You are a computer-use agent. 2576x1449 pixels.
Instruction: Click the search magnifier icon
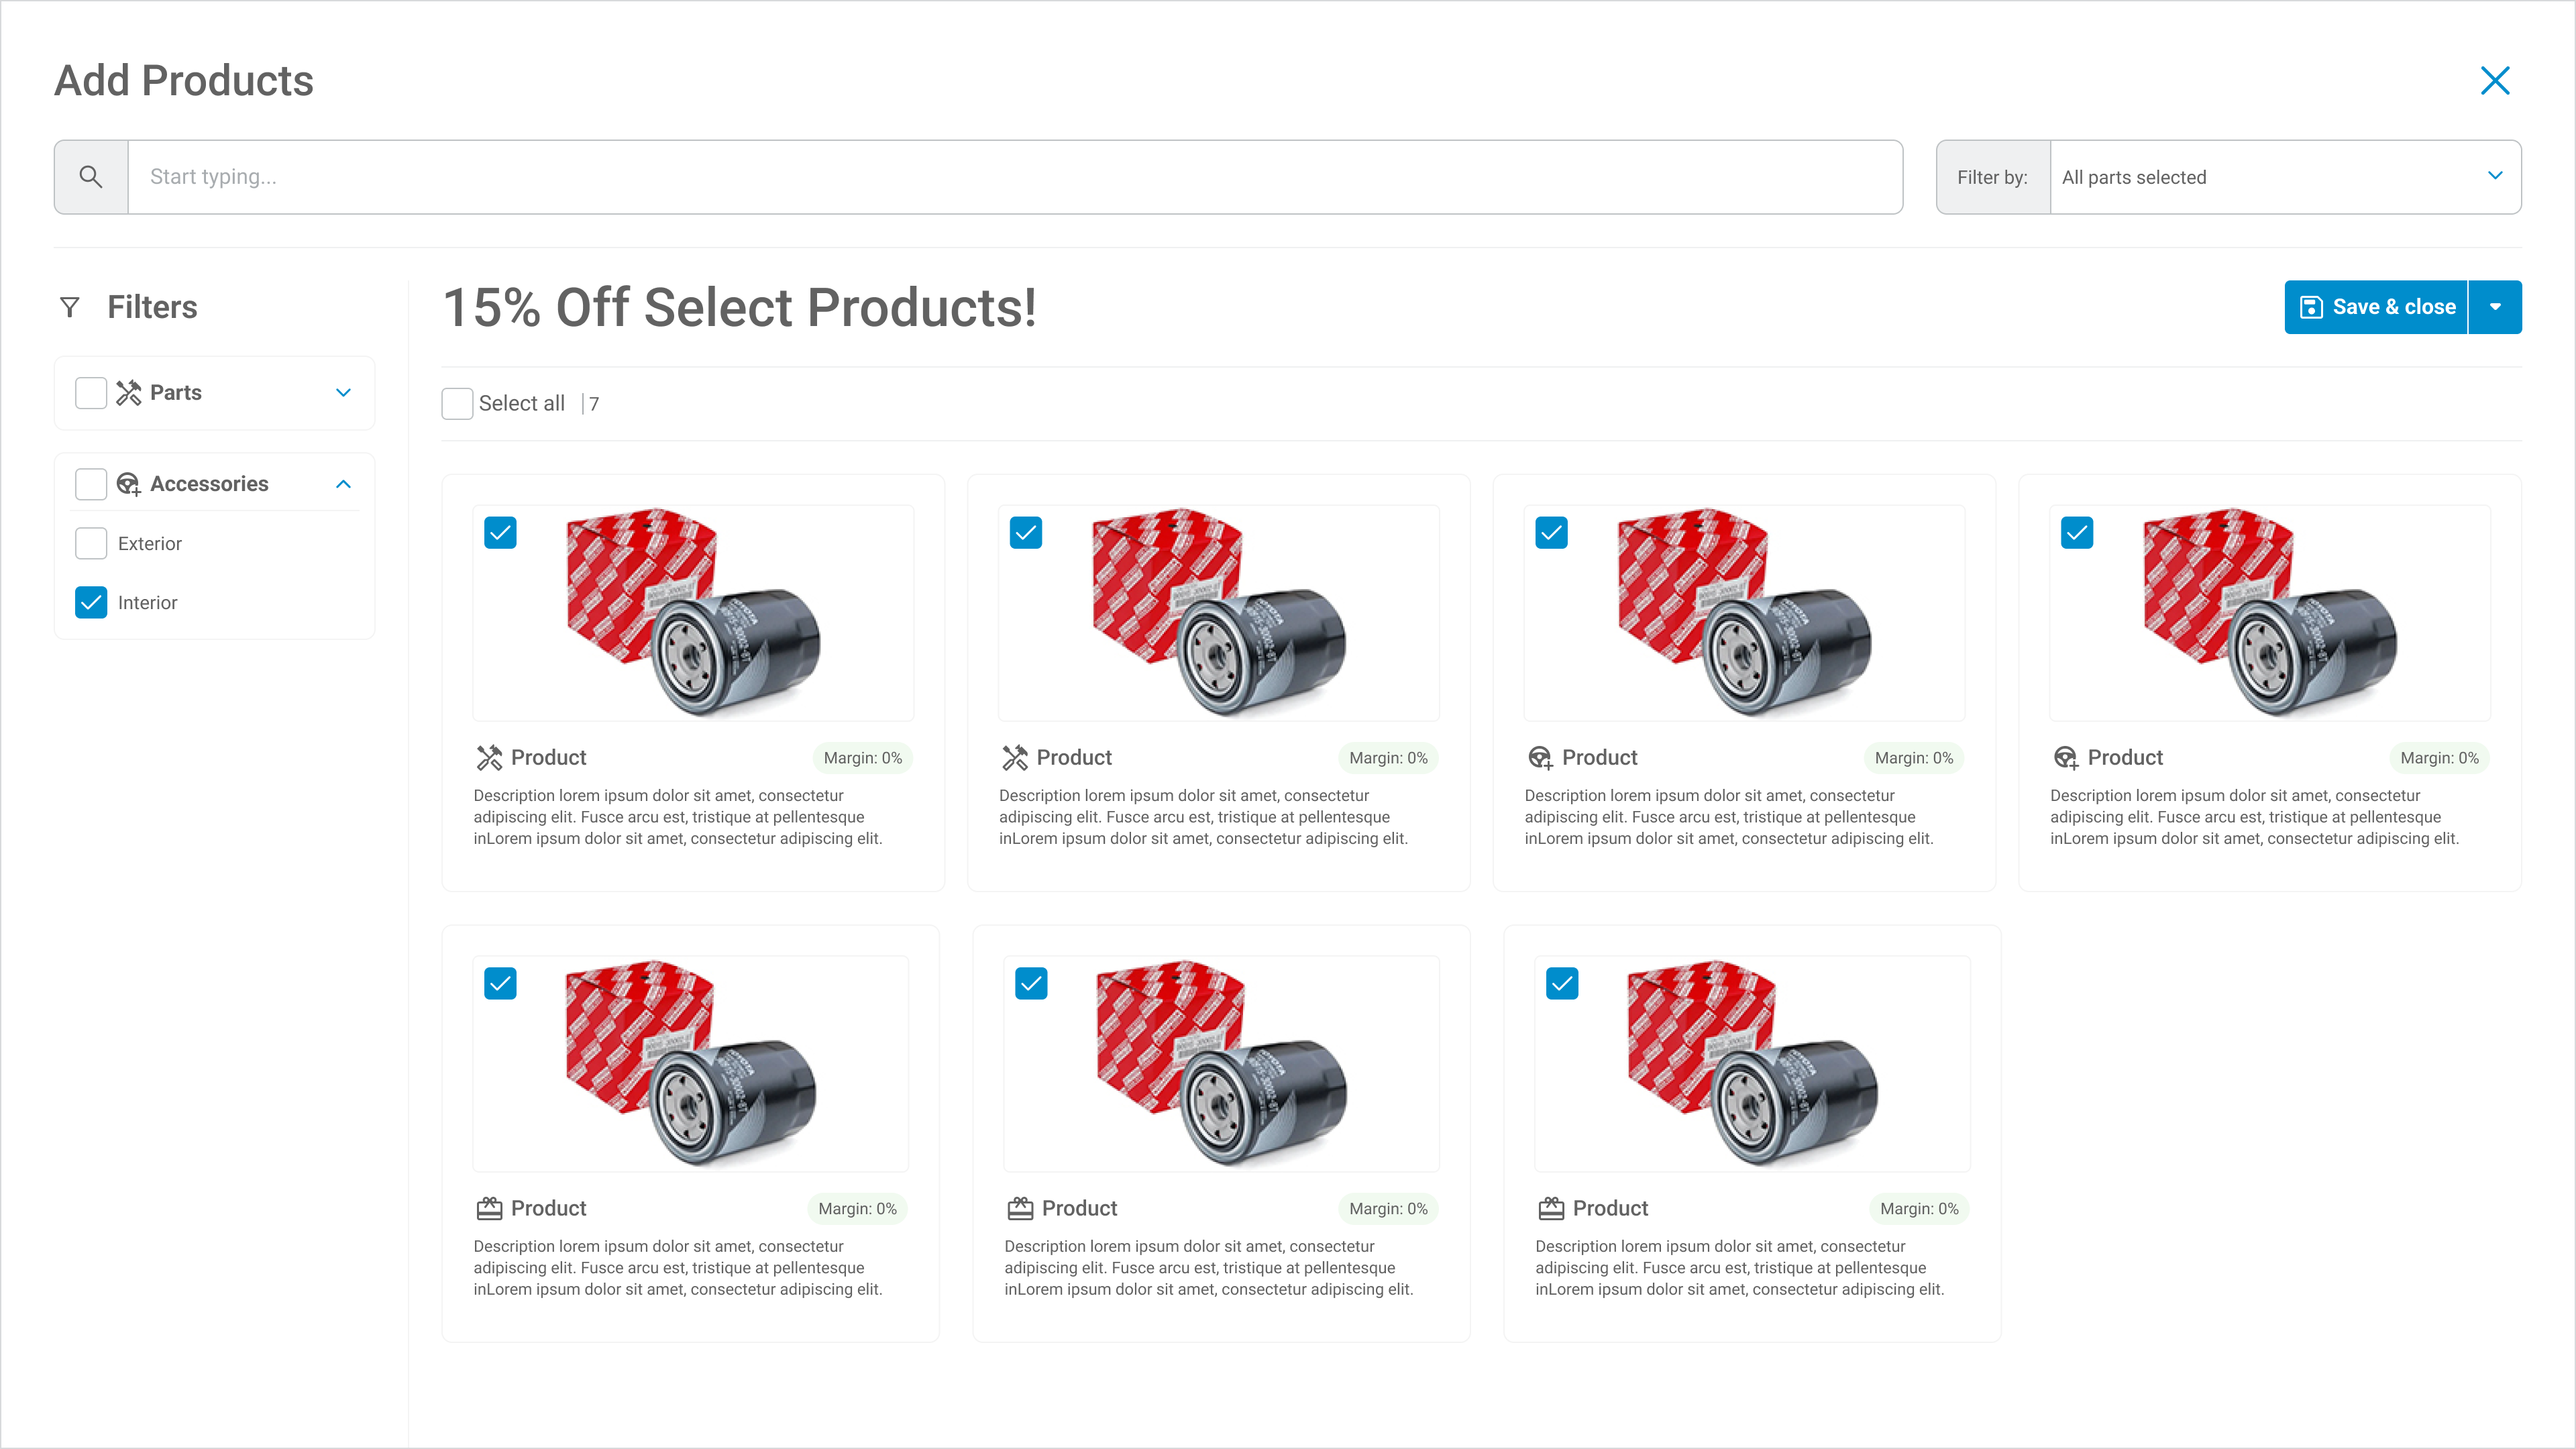point(91,177)
